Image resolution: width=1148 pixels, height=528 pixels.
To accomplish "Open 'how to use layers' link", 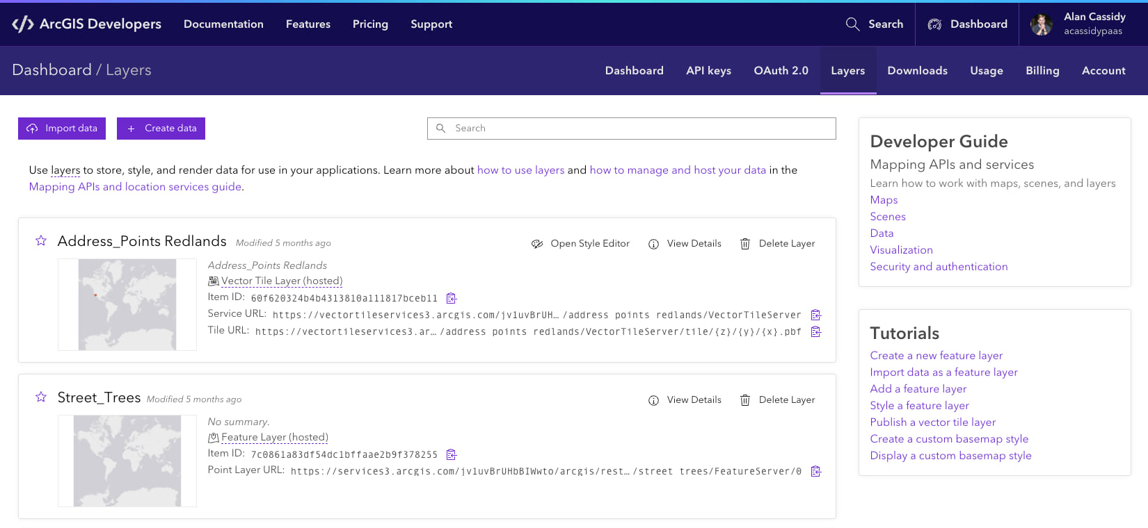I will [x=520, y=170].
